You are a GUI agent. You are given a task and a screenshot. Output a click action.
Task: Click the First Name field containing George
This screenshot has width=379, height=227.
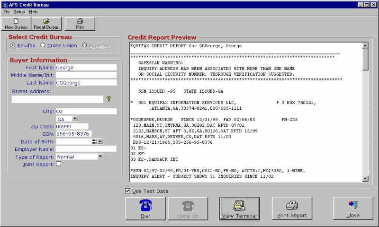coord(86,68)
